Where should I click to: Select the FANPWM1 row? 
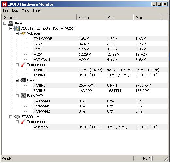click(100, 106)
